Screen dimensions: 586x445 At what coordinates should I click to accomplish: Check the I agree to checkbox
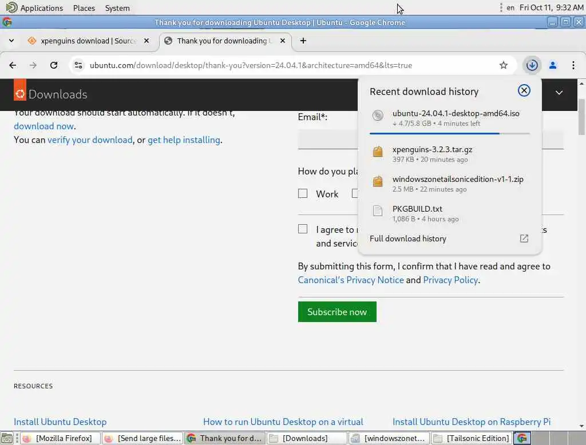point(303,229)
